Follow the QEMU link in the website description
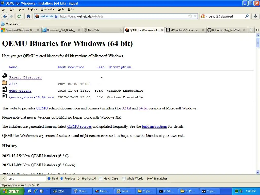Viewport: 260px width, 195px height. click(42, 108)
